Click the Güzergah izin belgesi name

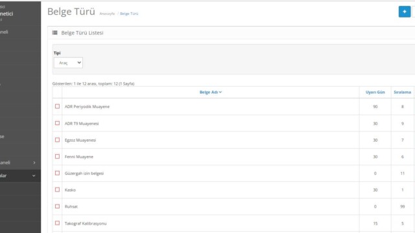pos(84,173)
